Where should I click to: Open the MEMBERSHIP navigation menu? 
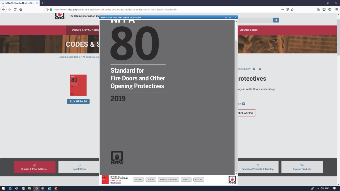point(248,30)
